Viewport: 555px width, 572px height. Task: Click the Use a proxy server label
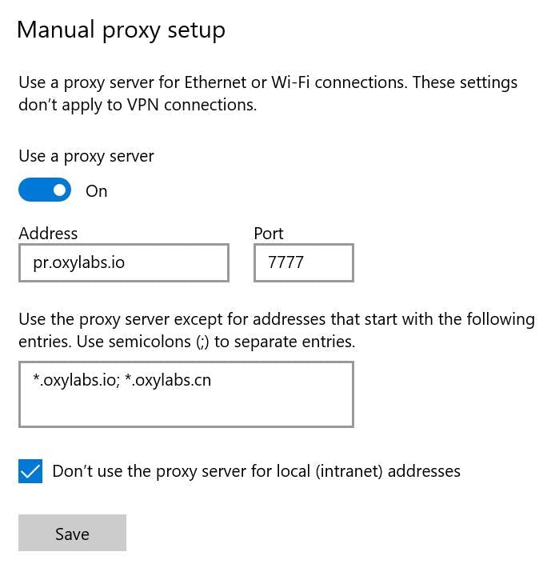point(86,156)
